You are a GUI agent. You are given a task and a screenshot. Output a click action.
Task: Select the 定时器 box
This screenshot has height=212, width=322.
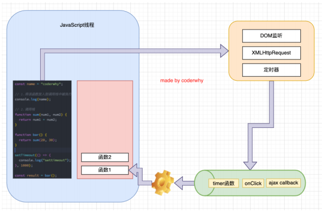click(x=271, y=70)
